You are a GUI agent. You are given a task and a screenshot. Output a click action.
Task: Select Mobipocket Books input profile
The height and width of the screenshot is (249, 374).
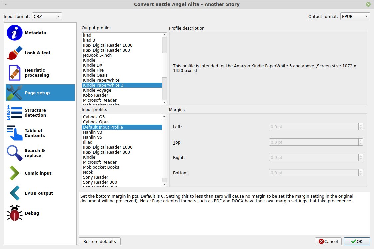122,167
